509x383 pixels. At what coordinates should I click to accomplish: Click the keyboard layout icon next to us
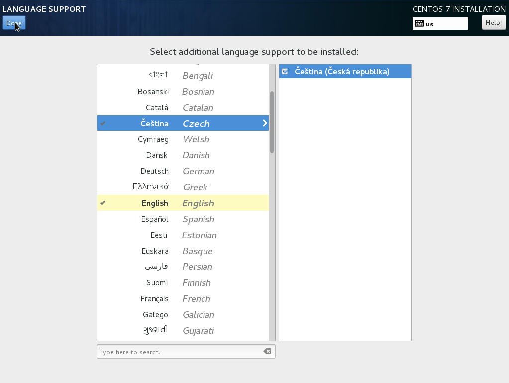click(x=419, y=23)
